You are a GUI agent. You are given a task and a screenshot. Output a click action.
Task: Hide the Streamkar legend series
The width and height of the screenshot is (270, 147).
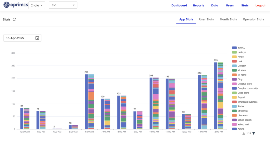point(240,111)
